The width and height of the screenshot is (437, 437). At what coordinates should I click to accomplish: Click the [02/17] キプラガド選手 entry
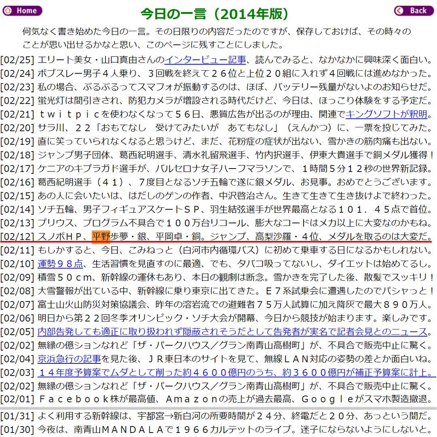tap(216, 168)
